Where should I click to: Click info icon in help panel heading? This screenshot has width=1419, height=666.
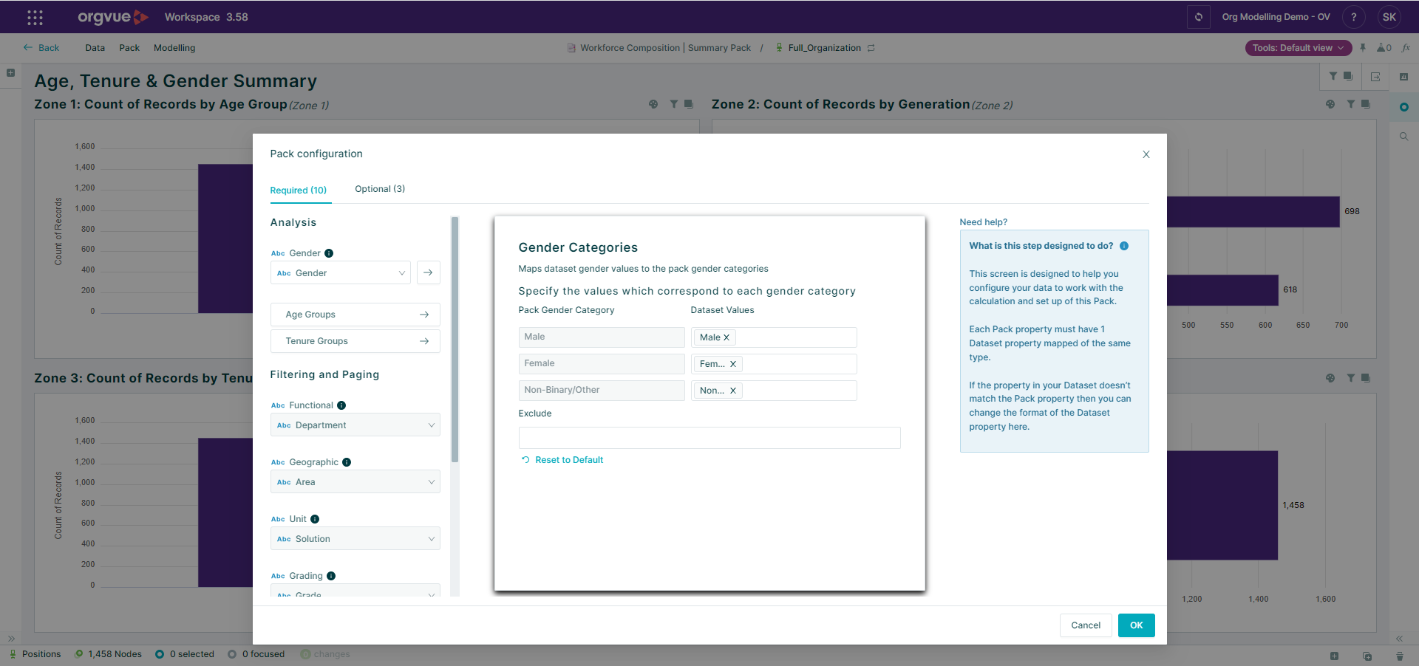click(x=1124, y=246)
